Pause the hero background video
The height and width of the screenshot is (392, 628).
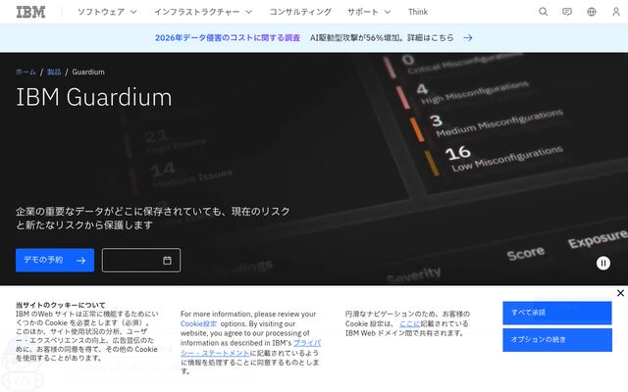[x=603, y=264]
